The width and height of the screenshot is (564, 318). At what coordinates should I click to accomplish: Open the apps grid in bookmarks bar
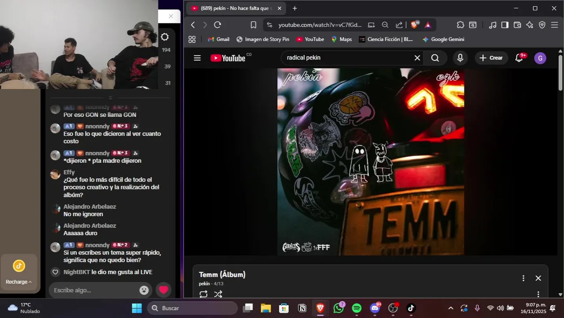(x=192, y=39)
